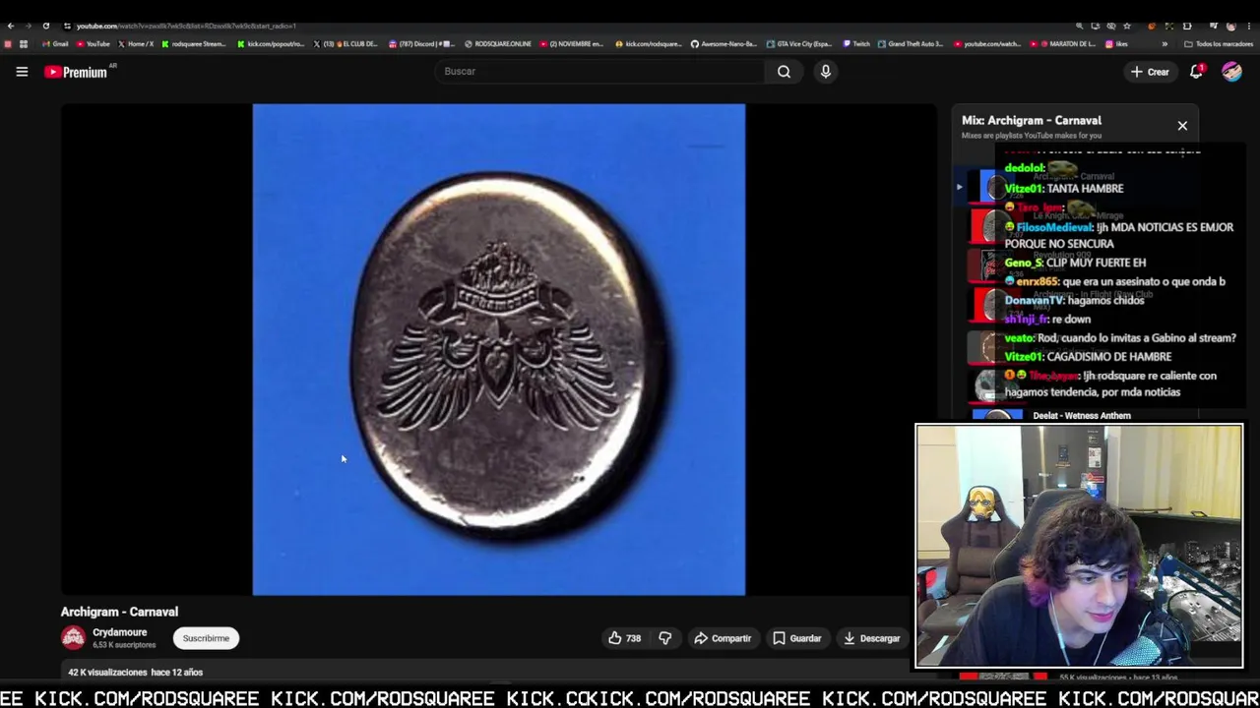
Task: Reload the page with refresh icon
Action: coord(45,26)
